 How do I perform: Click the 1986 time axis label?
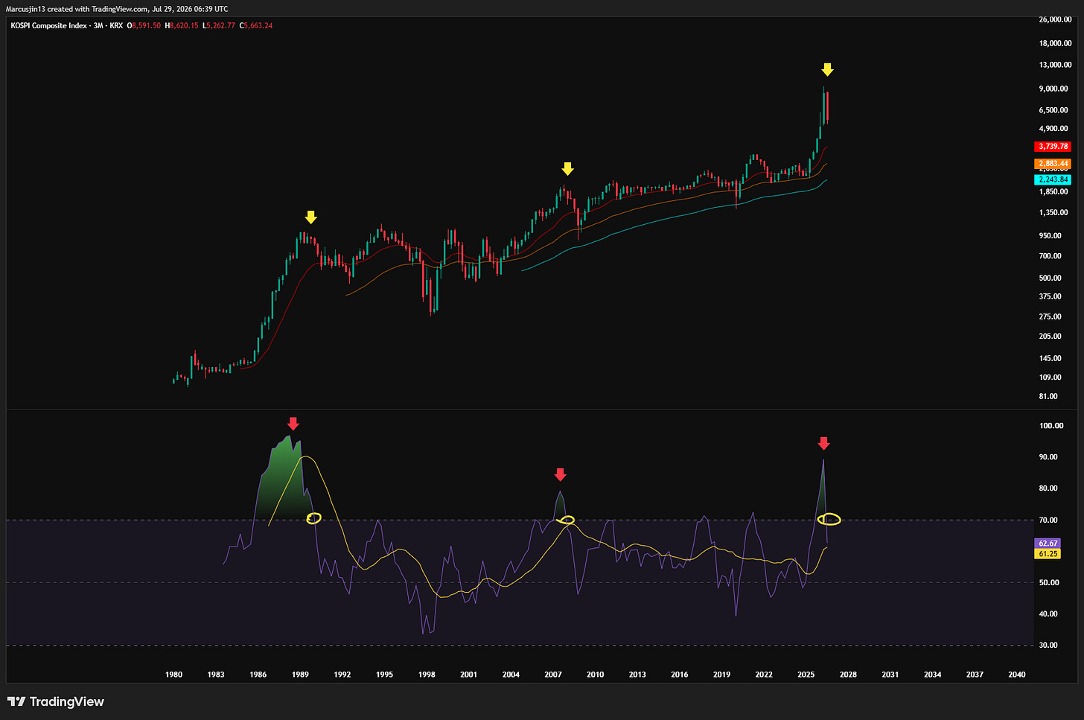[258, 675]
